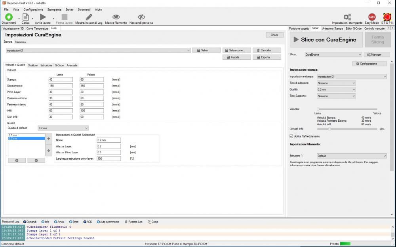The width and height of the screenshot is (396, 247).
Task: Click the Slice con CuraEngine button
Action: 324,40
